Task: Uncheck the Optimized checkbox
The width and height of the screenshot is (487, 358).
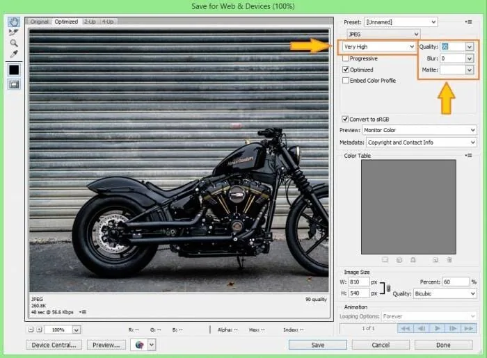Action: tap(345, 70)
